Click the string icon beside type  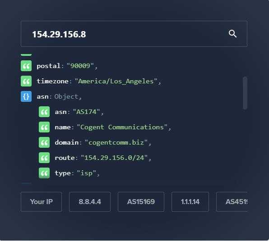tap(44, 173)
